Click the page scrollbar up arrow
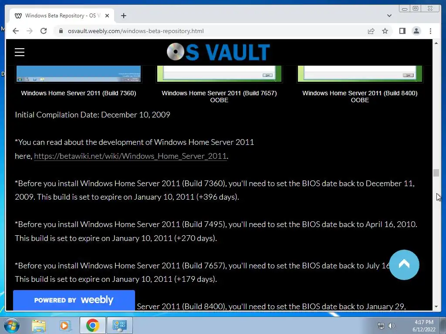The image size is (446, 334). click(x=436, y=43)
